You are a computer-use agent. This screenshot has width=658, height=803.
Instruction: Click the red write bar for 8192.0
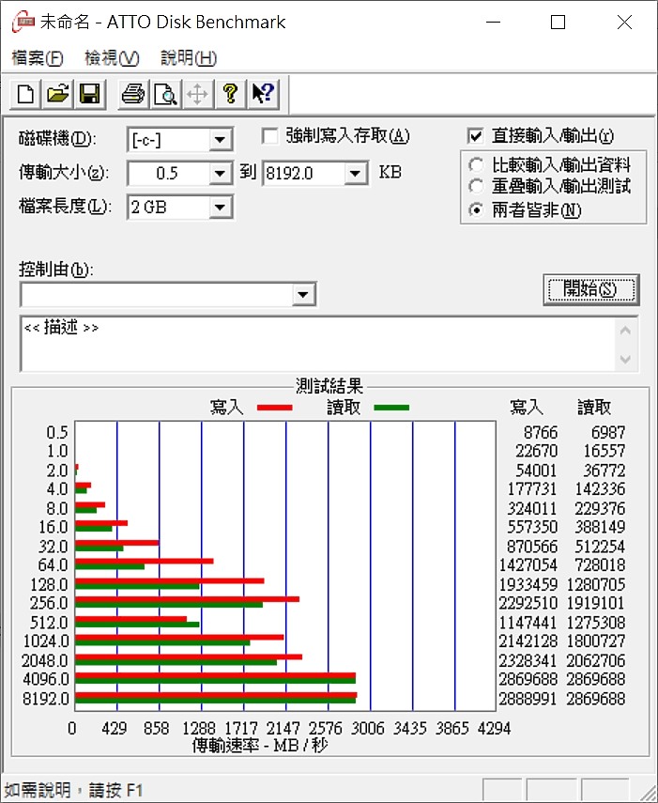216,695
